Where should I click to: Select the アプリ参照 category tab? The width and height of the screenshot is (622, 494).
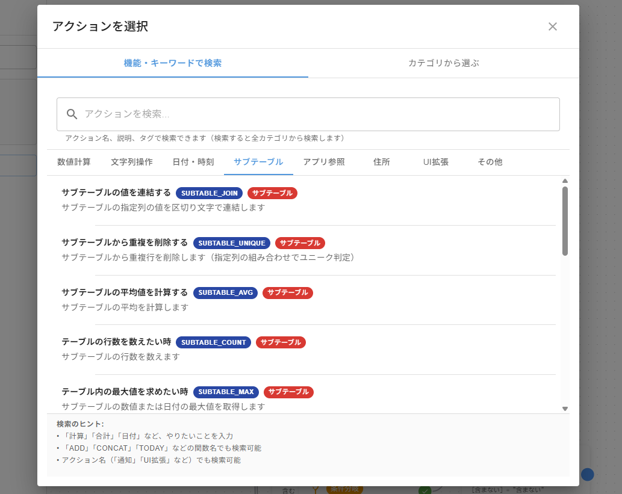click(323, 162)
